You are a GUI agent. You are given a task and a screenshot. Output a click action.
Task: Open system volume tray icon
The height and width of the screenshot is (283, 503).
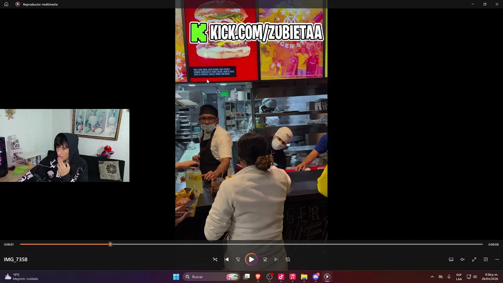[475, 277]
